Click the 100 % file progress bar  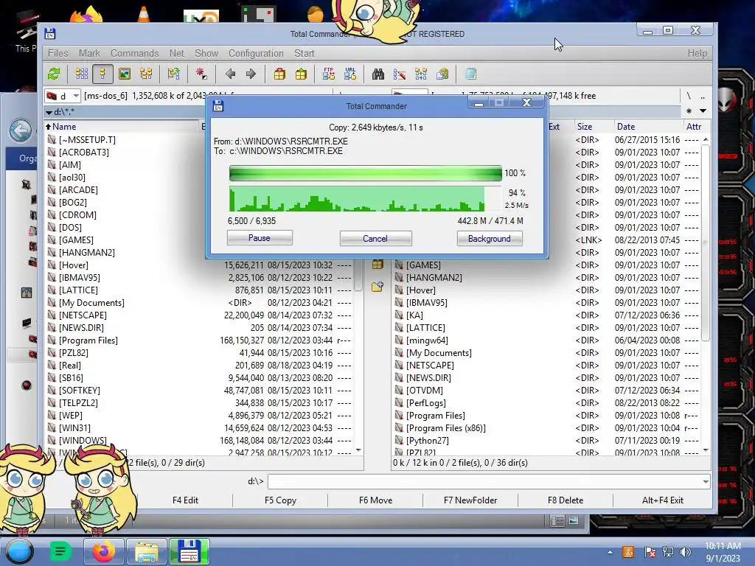[366, 173]
